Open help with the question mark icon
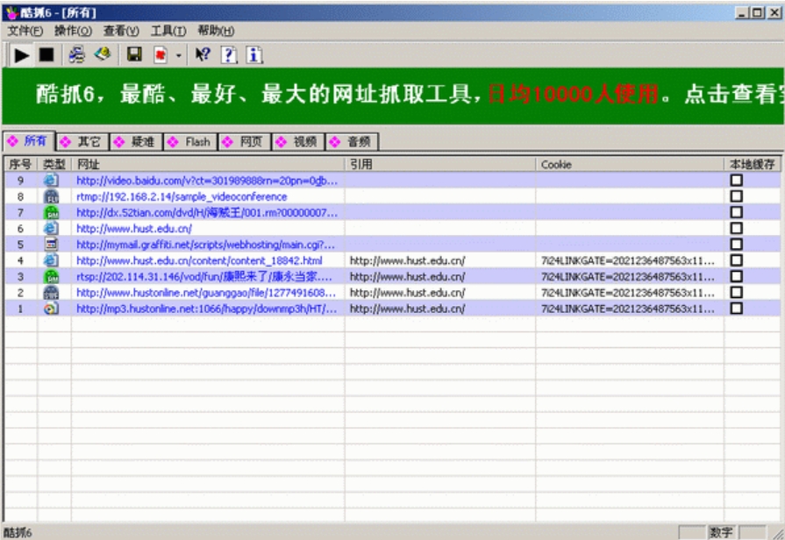785x540 pixels. point(229,54)
